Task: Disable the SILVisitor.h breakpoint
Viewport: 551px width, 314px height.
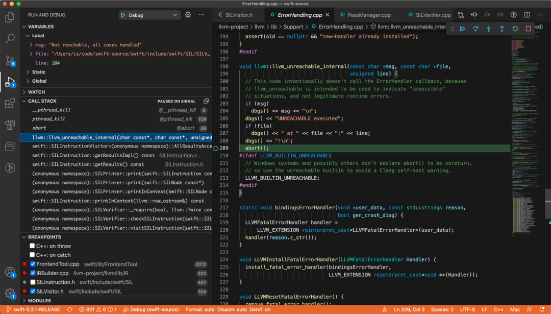Action: tap(33, 291)
